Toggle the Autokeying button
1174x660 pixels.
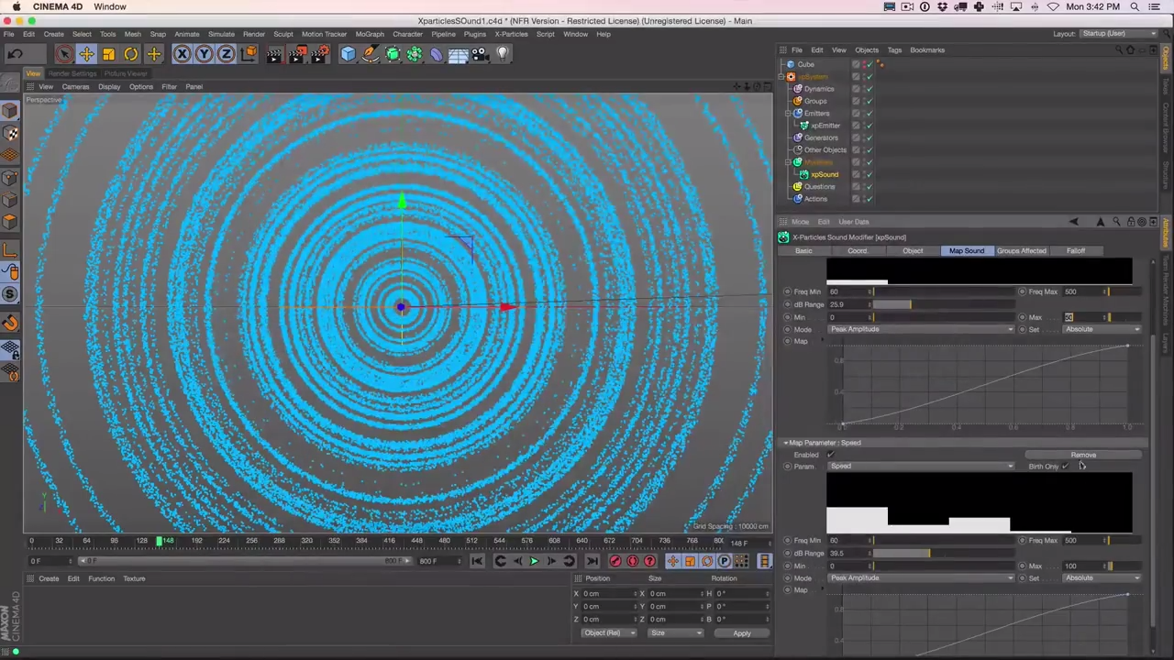633,561
